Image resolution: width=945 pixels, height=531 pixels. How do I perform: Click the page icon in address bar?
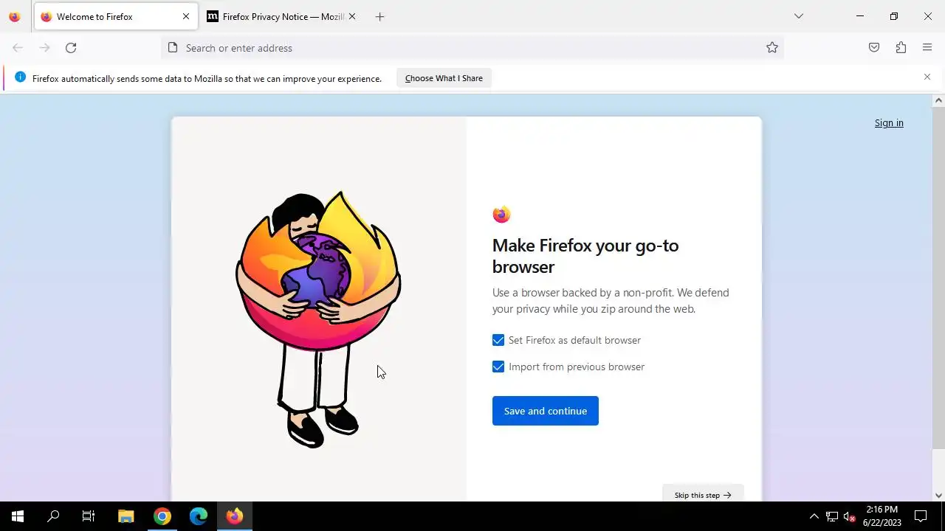pyautogui.click(x=173, y=48)
